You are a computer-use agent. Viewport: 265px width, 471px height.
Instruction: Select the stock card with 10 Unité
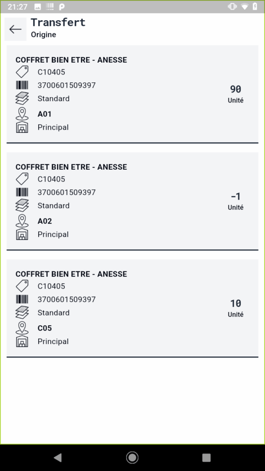click(x=132, y=309)
